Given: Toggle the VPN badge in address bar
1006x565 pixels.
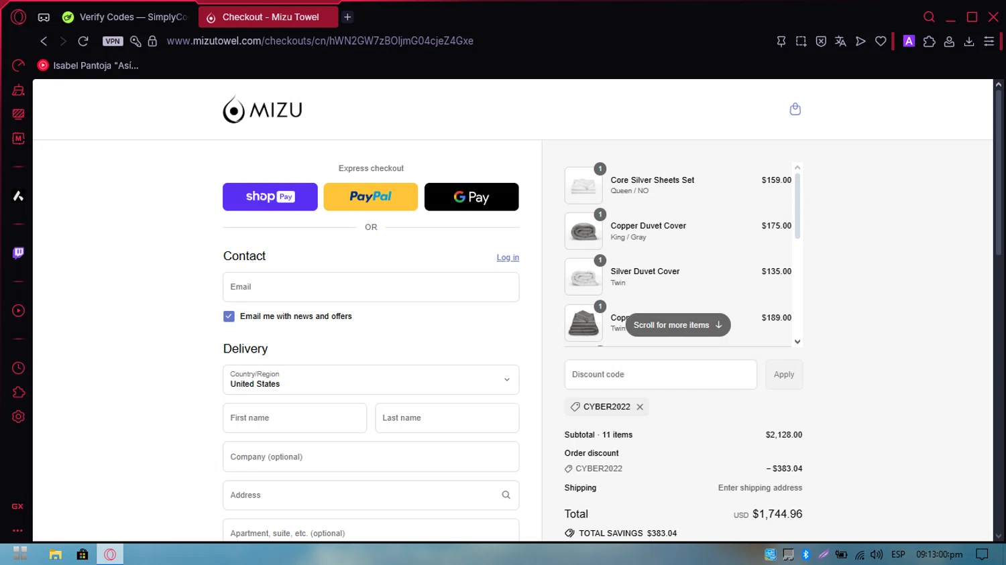Looking at the screenshot, I should [x=113, y=41].
